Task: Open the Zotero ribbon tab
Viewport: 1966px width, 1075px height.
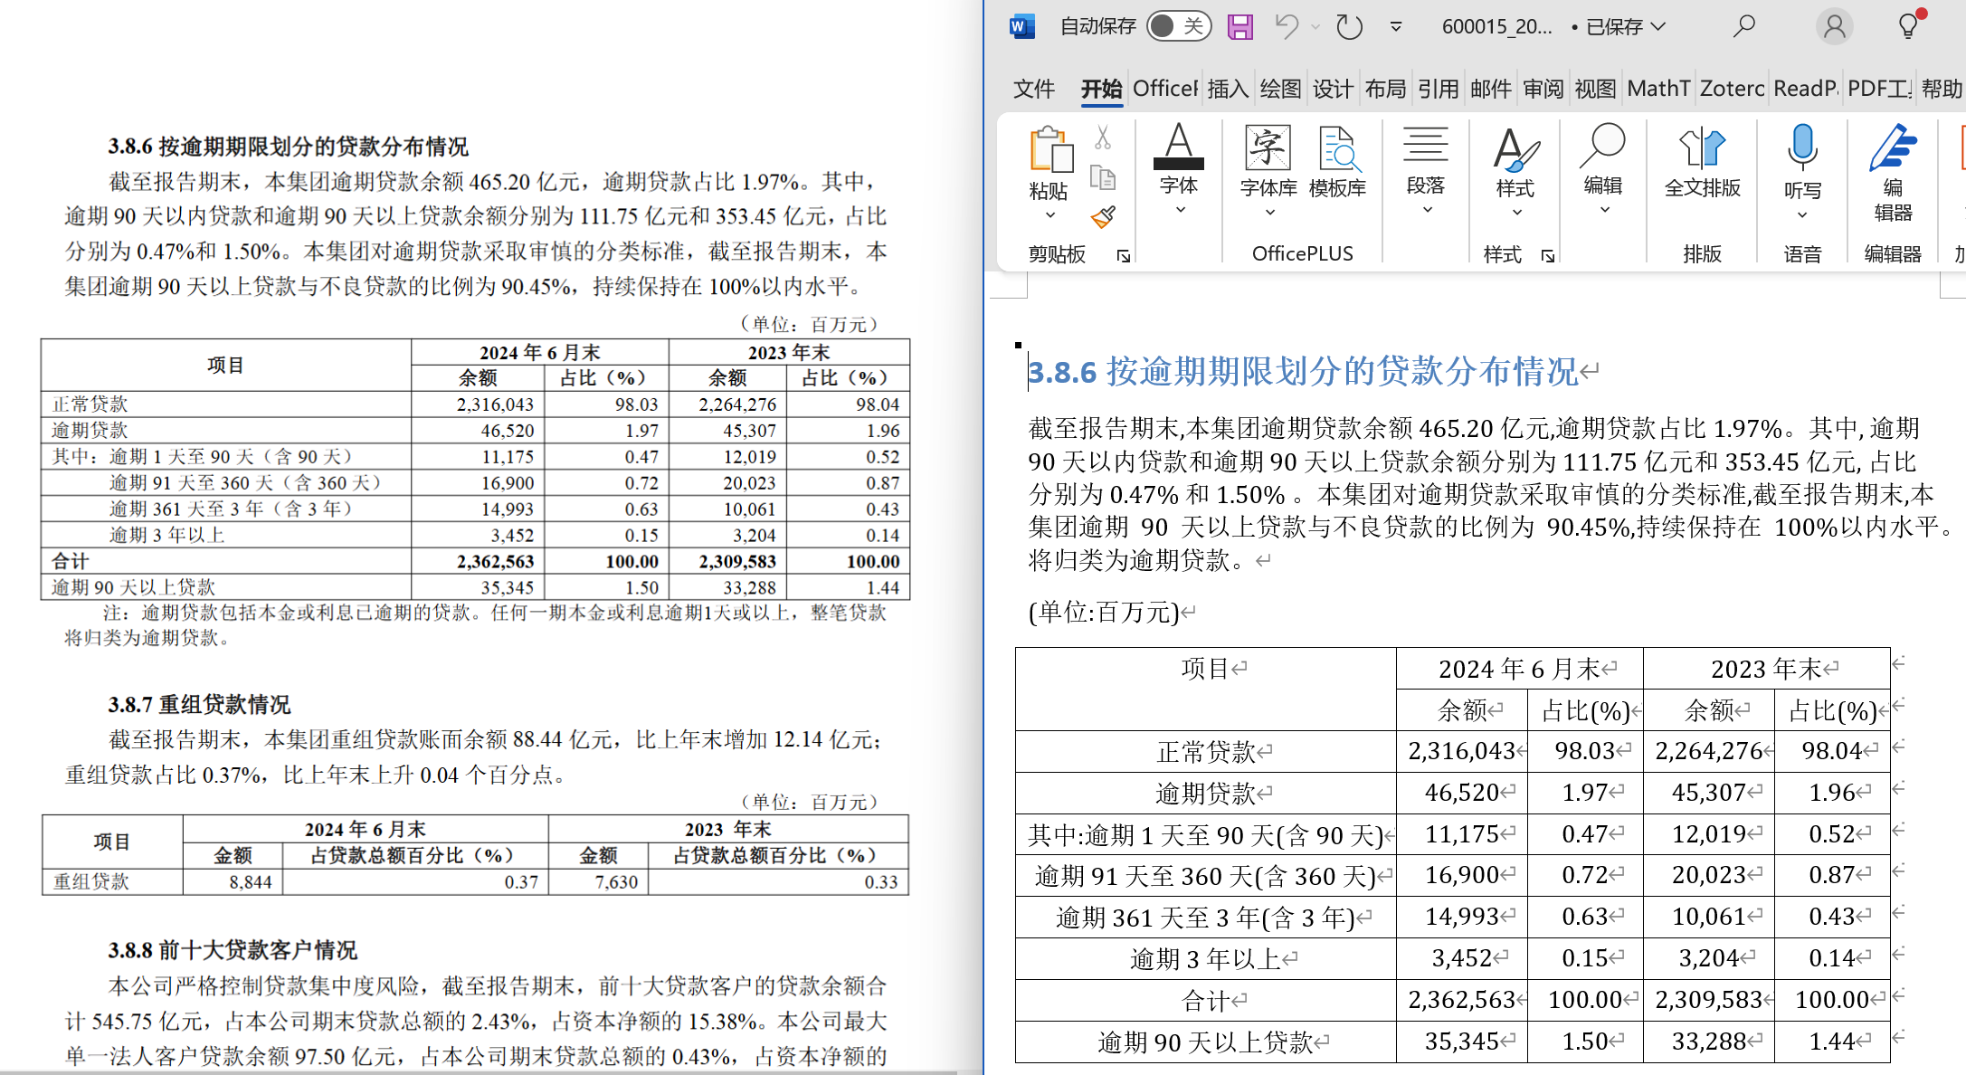Action: (x=1732, y=89)
